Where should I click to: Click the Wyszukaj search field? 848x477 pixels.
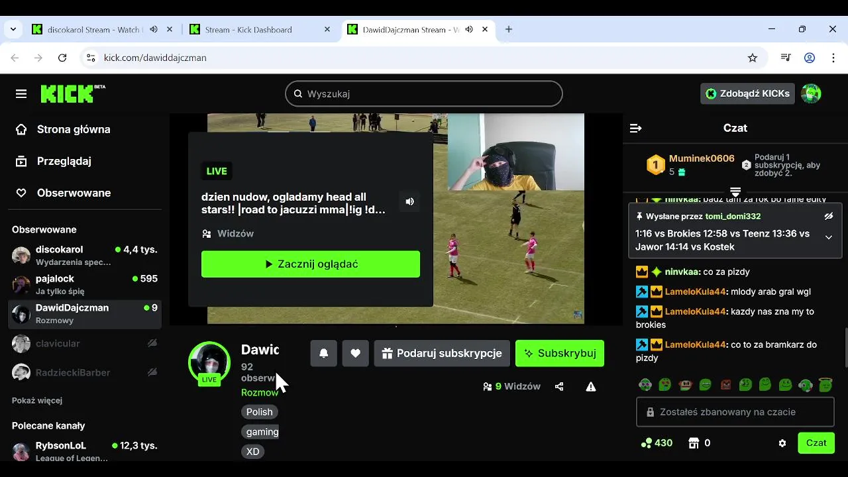pos(424,93)
